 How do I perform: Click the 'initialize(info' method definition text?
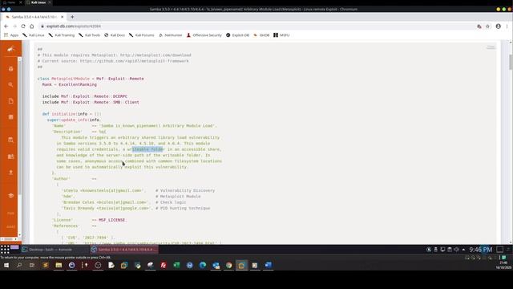pos(70,114)
